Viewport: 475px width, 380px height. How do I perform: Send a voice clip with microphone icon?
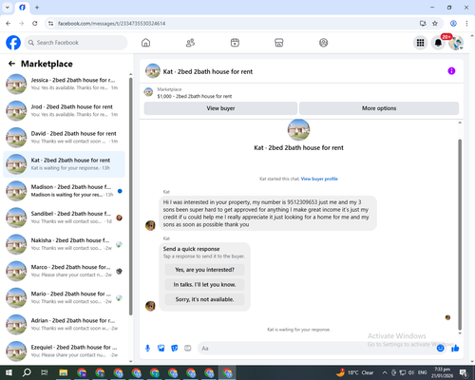pyautogui.click(x=147, y=349)
